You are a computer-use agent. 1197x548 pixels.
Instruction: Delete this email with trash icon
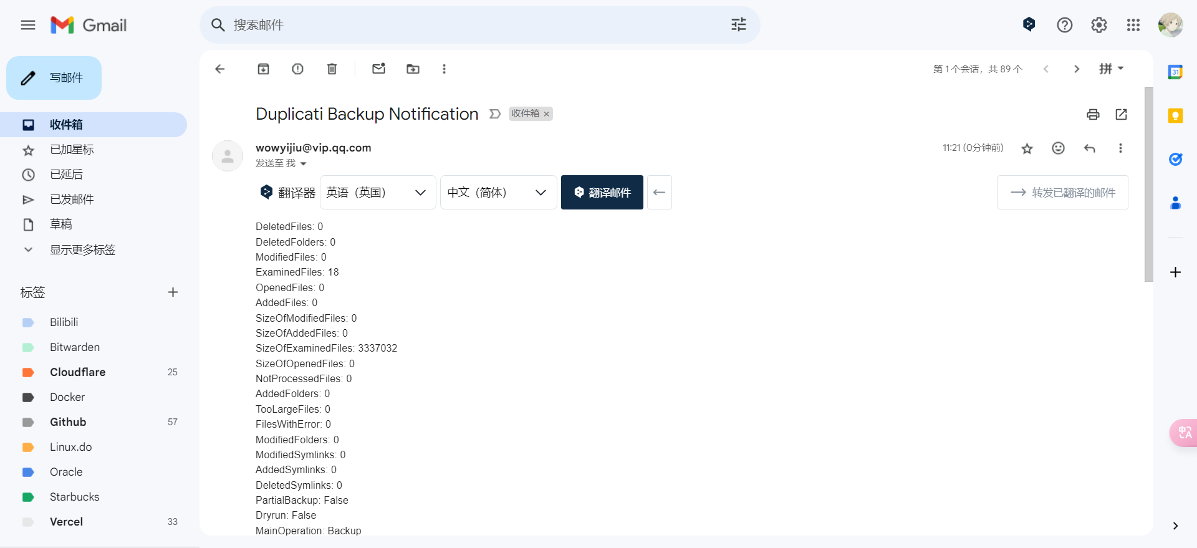(x=332, y=69)
